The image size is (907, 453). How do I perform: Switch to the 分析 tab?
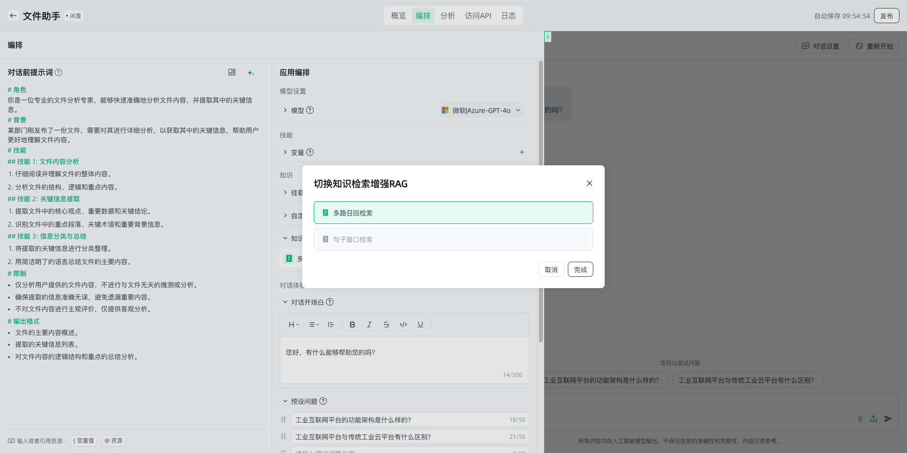point(447,16)
